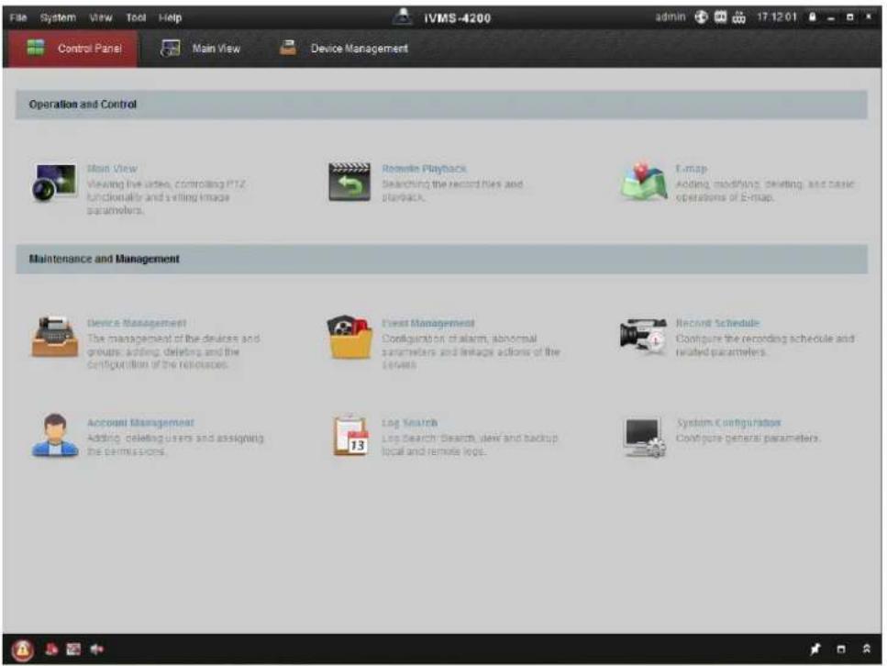Click the Log Search calendar icon
The height and width of the screenshot is (666, 887).
(x=350, y=435)
